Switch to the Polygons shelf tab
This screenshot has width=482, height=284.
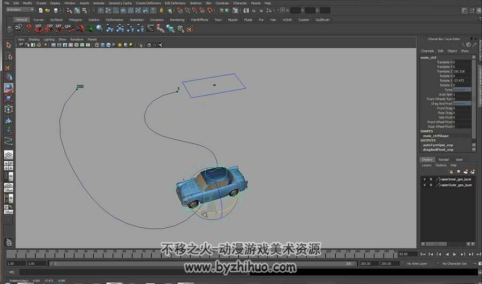(x=76, y=20)
